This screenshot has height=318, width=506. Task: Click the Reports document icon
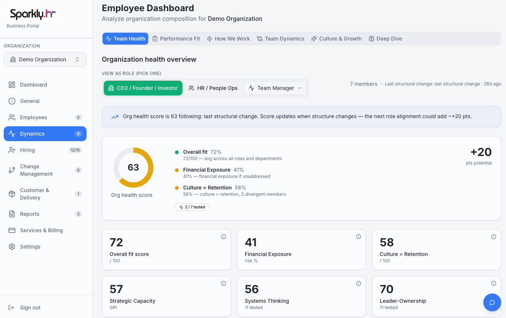pyautogui.click(x=12, y=214)
